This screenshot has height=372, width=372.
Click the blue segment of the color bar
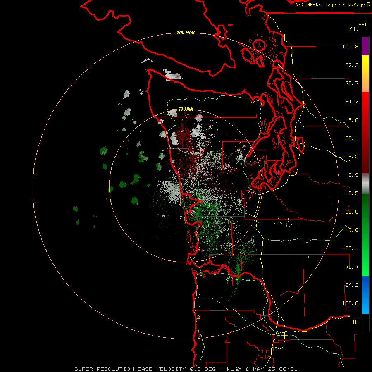pyautogui.click(x=365, y=295)
